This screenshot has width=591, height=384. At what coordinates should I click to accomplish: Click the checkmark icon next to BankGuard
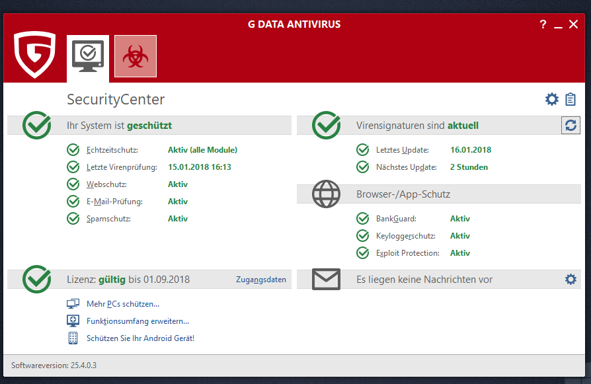(x=362, y=219)
